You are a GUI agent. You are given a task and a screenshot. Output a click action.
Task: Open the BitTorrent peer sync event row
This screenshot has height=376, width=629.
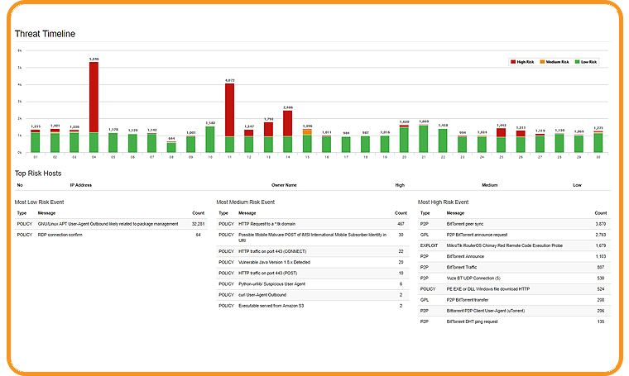[x=468, y=224]
